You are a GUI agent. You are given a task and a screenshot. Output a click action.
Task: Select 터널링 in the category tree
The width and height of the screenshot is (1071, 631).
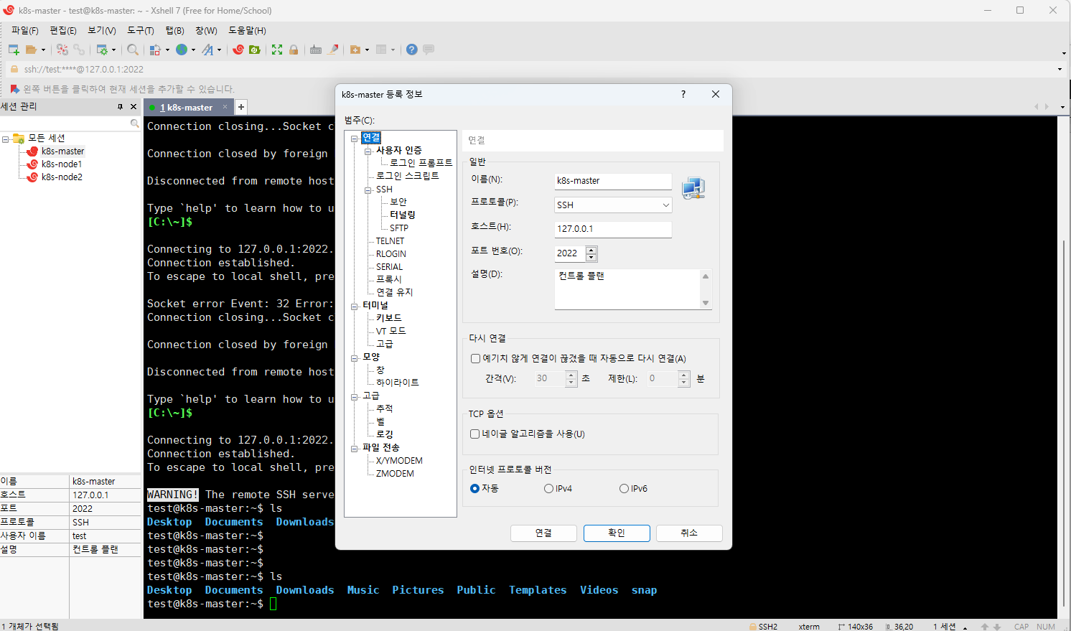tap(403, 215)
